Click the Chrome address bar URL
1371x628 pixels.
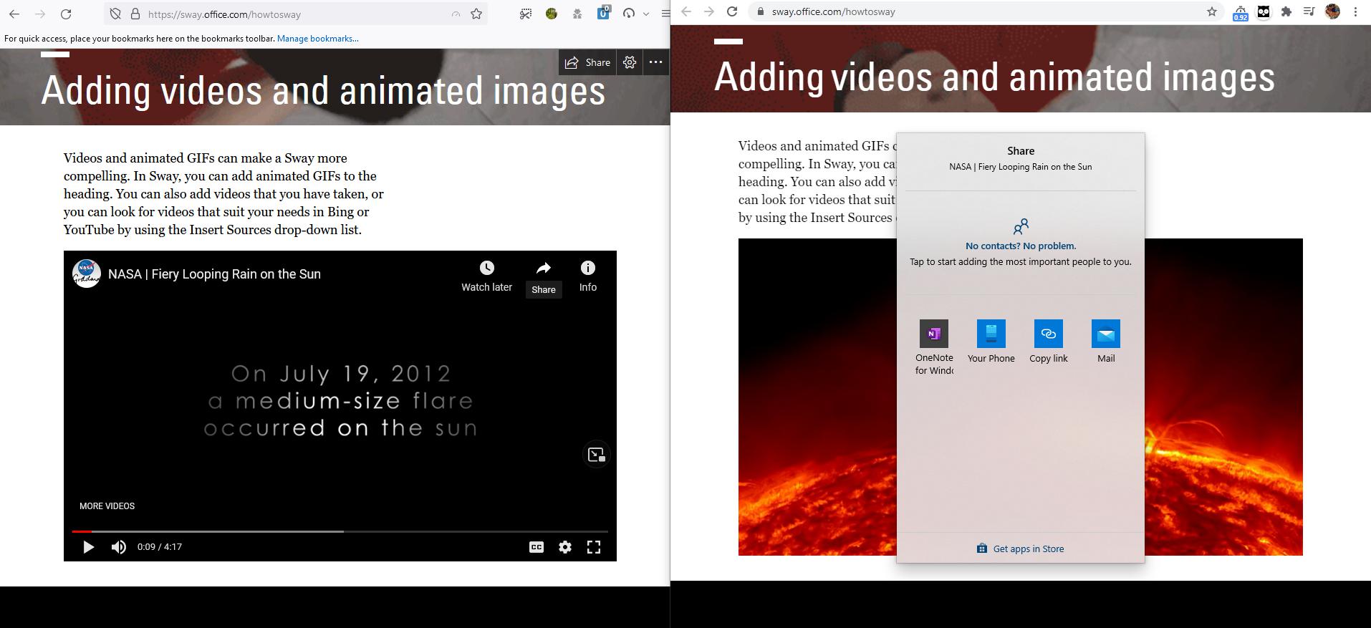point(833,11)
